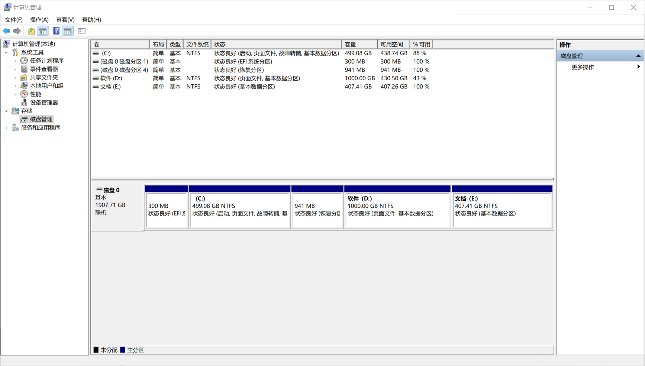Expand the 事件查看器 node arrow
The width and height of the screenshot is (645, 366).
click(x=15, y=69)
